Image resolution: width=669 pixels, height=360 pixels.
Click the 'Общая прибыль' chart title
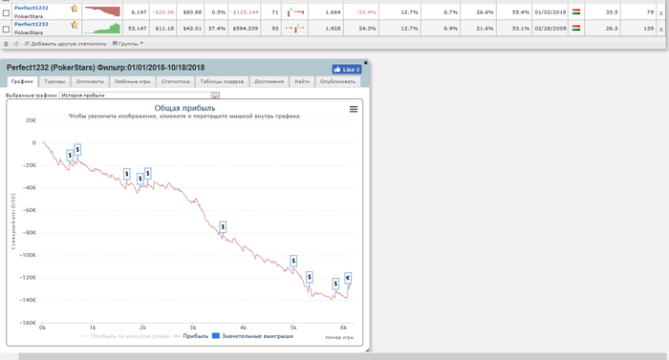tap(184, 108)
